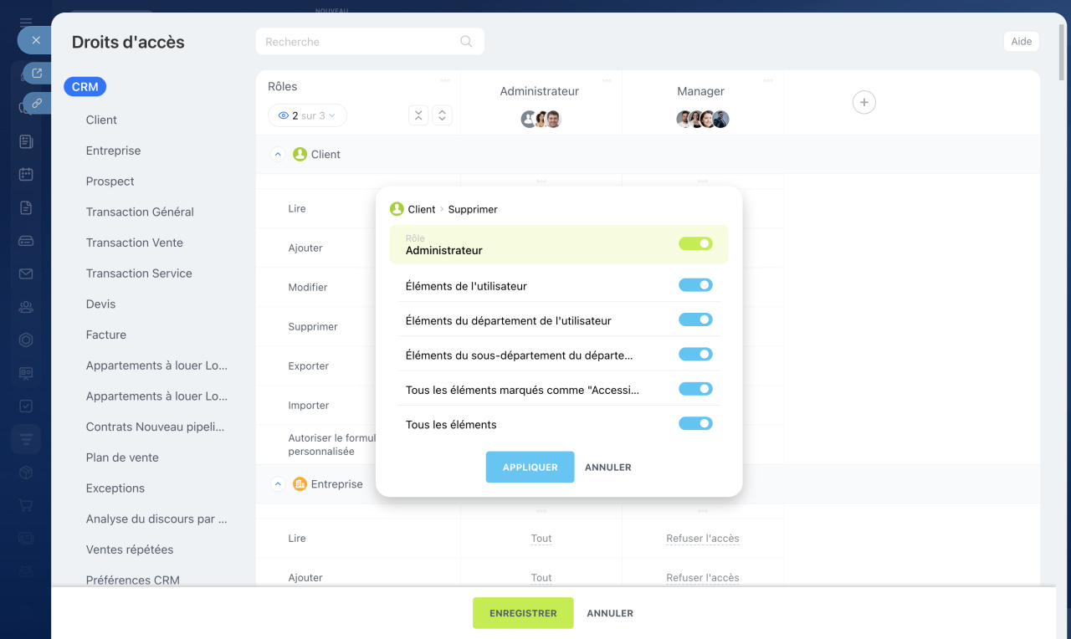This screenshot has width=1071, height=639.
Task: Select Prospect in the left menu
Action: (110, 181)
